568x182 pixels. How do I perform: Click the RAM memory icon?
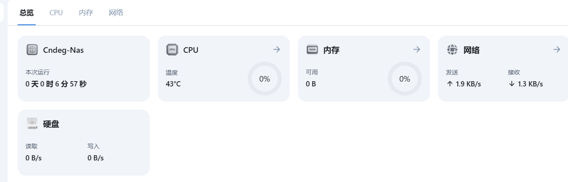[x=312, y=50]
